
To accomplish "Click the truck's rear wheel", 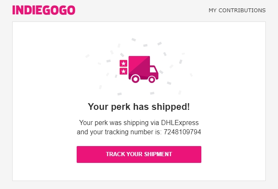I will pyautogui.click(x=136, y=79).
